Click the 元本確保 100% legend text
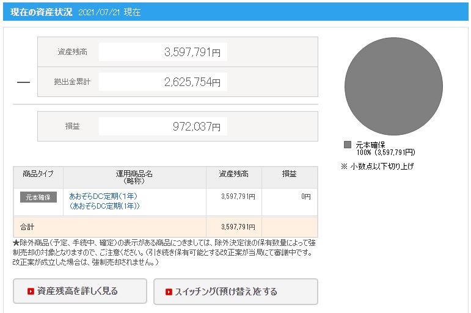This screenshot has height=313, width=471. (385, 148)
